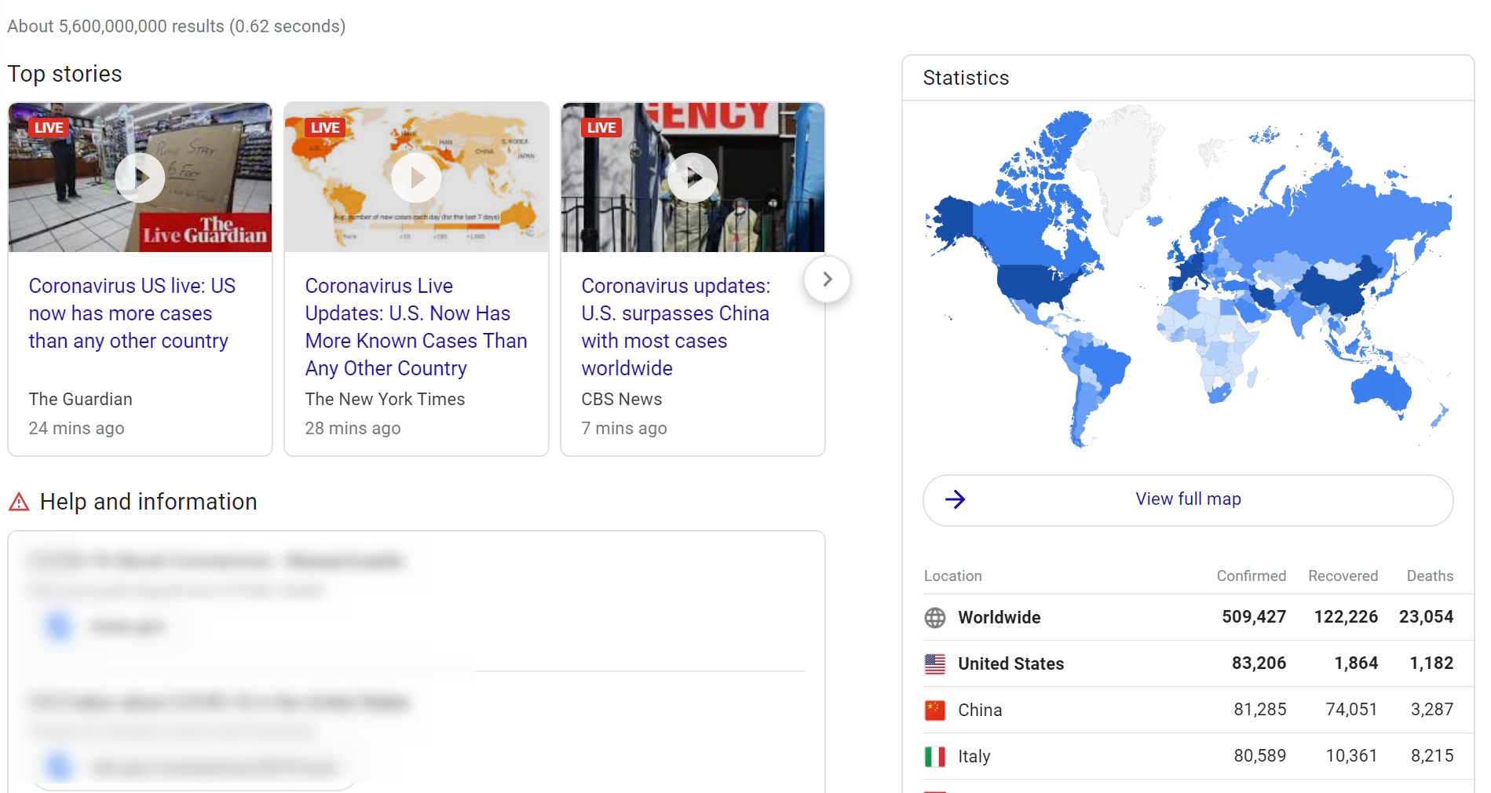1491x793 pixels.
Task: Click China confirmed count 81,285
Action: click(1260, 710)
